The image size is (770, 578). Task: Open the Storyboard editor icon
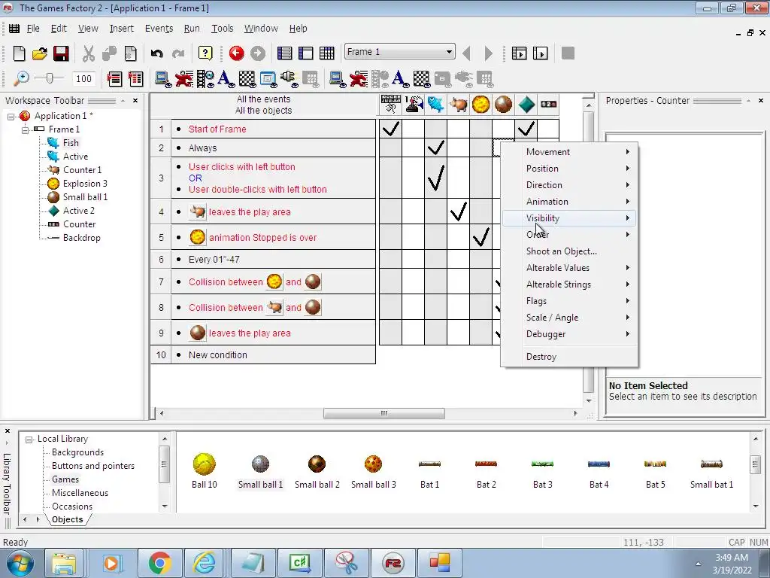(x=284, y=53)
